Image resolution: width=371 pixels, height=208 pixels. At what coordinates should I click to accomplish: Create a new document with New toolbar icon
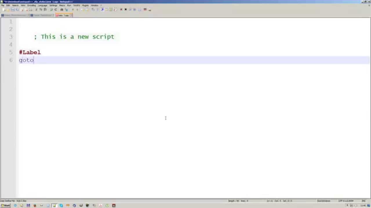4,10
